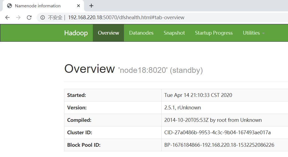Click the 不安全 not-secure label
This screenshot has width=288, height=157.
[55, 17]
